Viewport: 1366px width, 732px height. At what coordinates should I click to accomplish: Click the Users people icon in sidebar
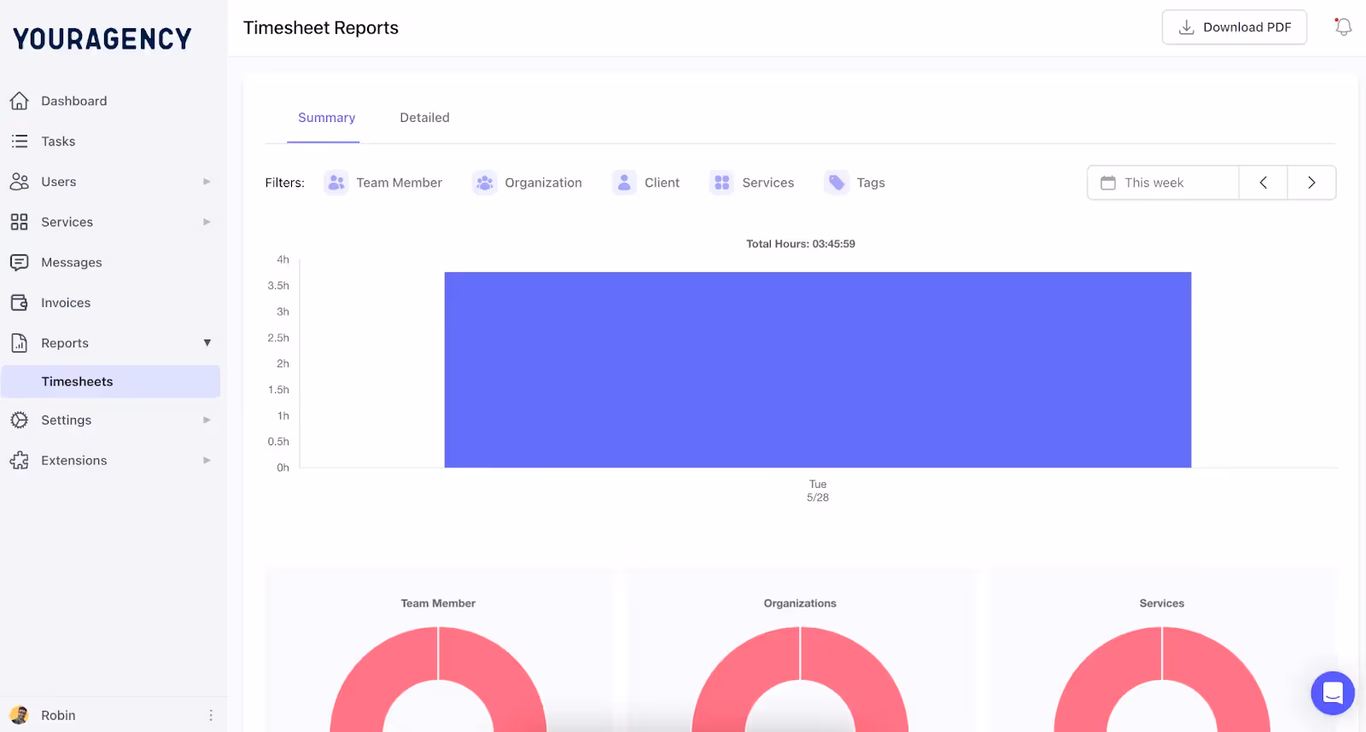click(20, 181)
